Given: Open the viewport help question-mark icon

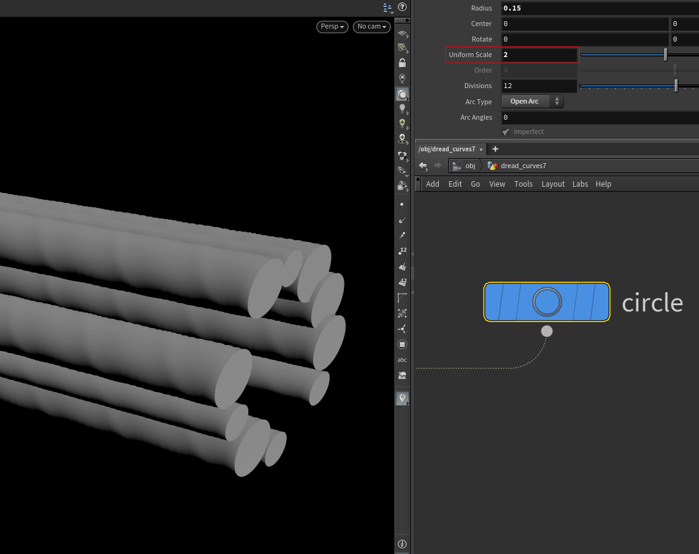Looking at the screenshot, I should click(x=402, y=7).
